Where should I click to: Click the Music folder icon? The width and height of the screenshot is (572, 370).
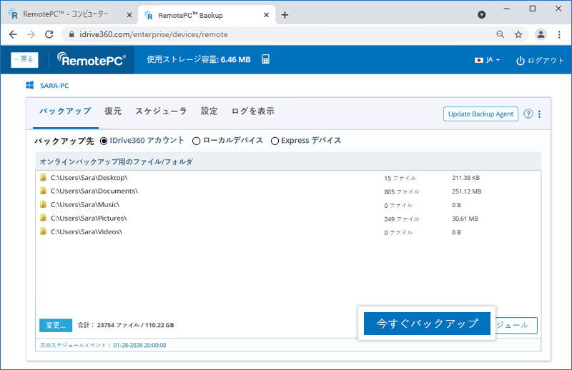(43, 204)
